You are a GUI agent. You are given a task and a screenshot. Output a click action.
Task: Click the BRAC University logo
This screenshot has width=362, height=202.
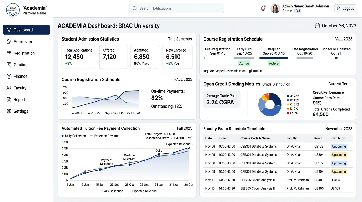[13, 10]
